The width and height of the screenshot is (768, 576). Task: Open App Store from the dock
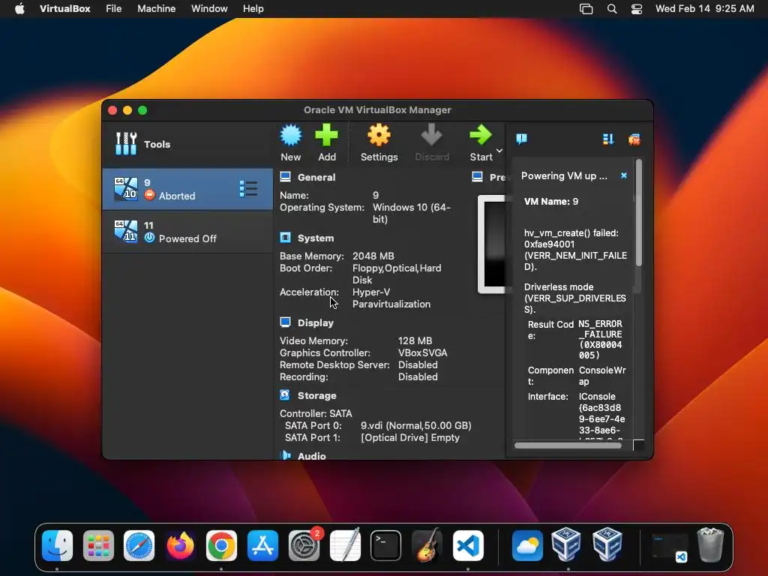click(262, 546)
